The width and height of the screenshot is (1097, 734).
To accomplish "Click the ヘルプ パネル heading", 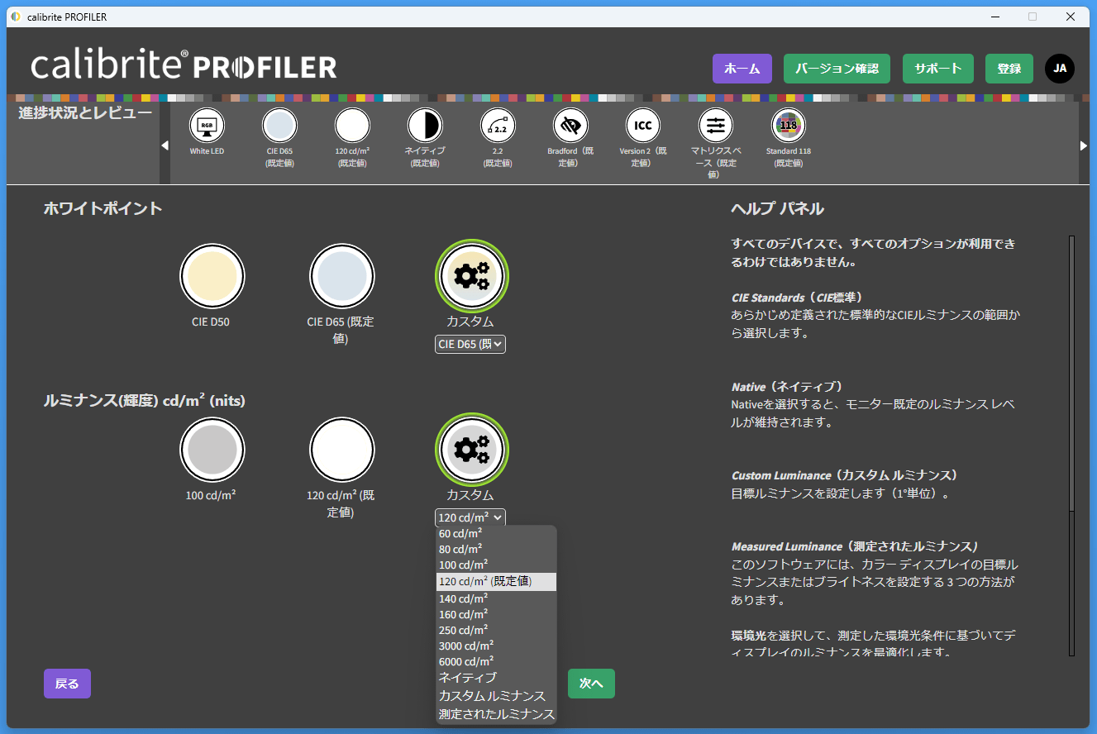I will 778,208.
